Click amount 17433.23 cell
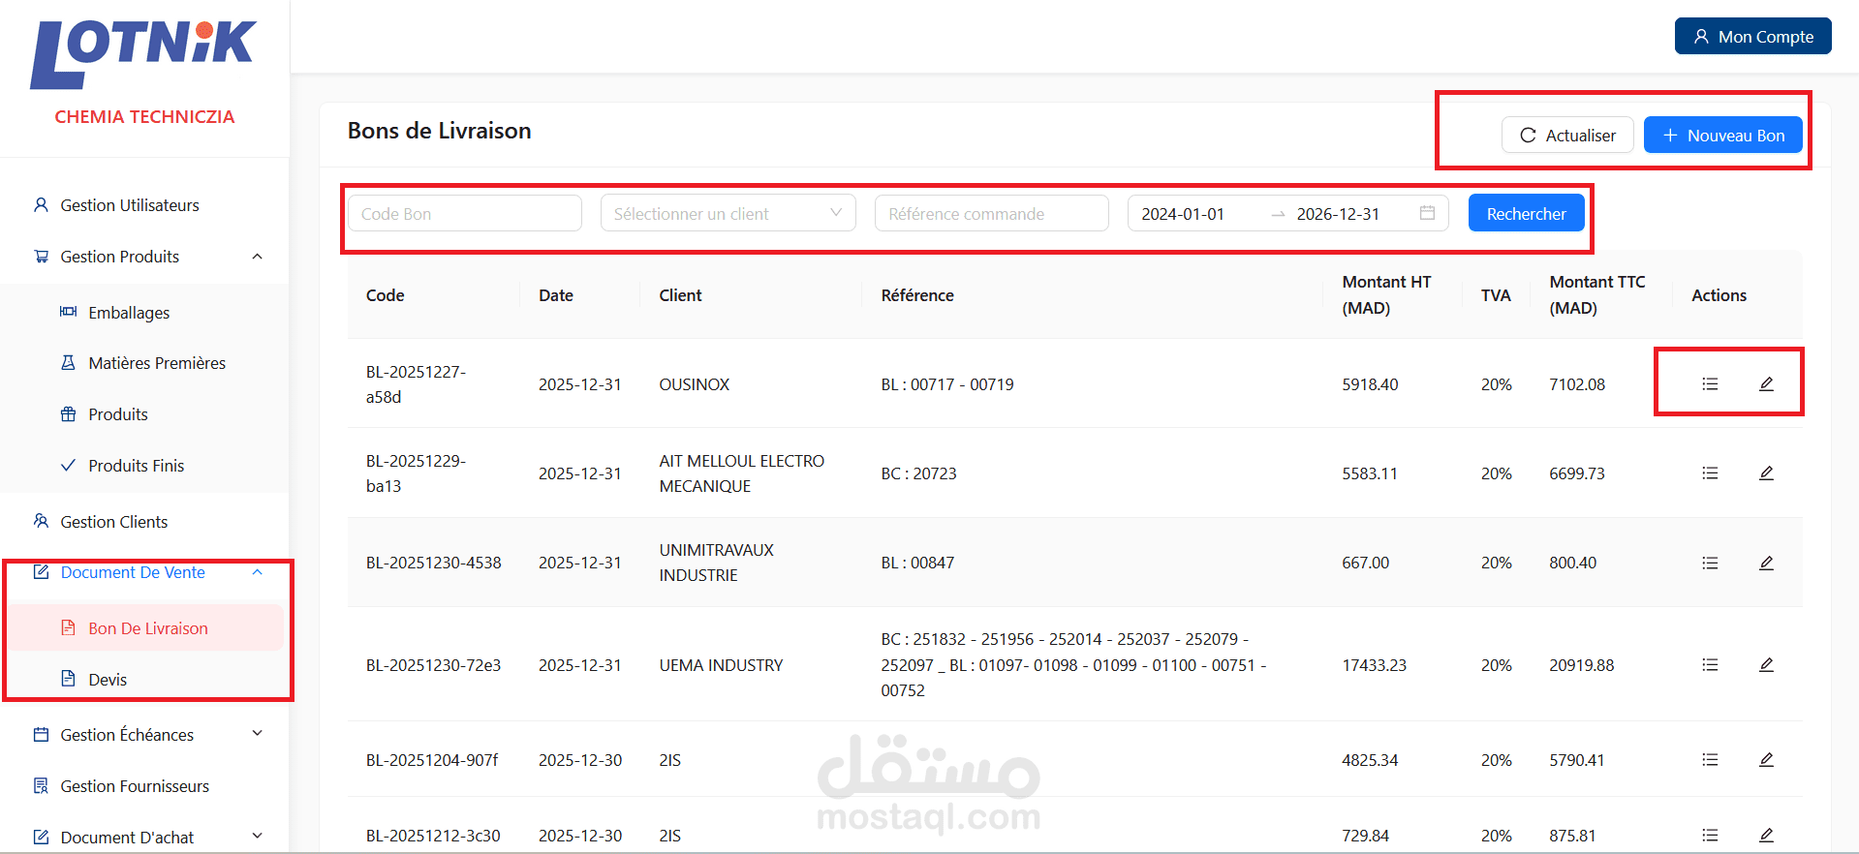The width and height of the screenshot is (1859, 854). [1374, 665]
